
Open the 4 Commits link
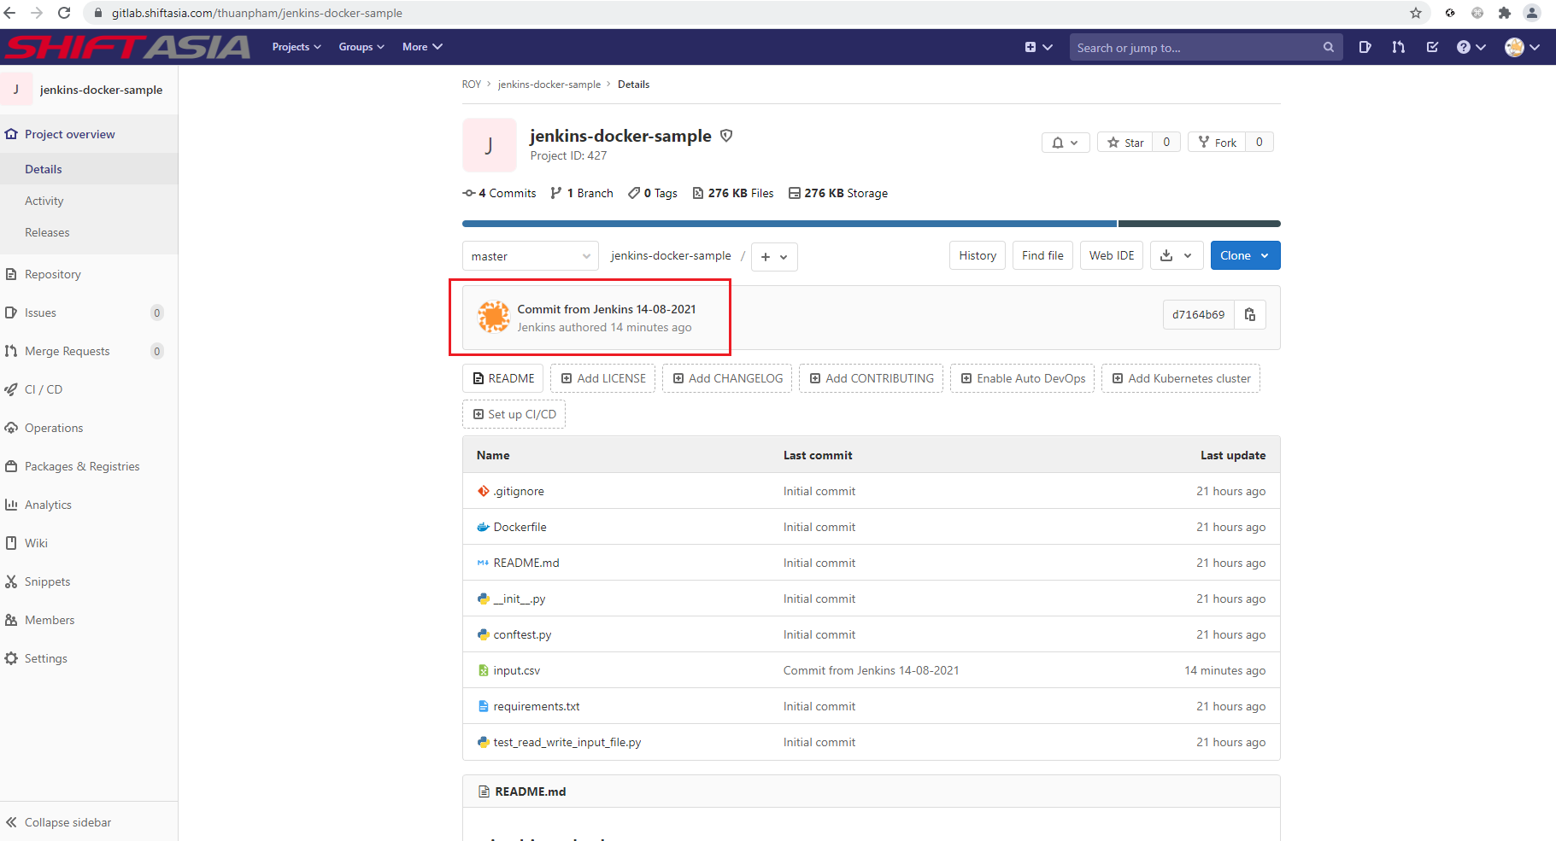(500, 193)
